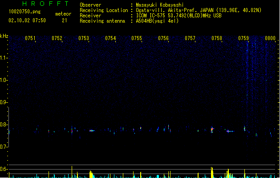Click the 0759 time marker
The height and width of the screenshot is (178, 280).
(243, 38)
